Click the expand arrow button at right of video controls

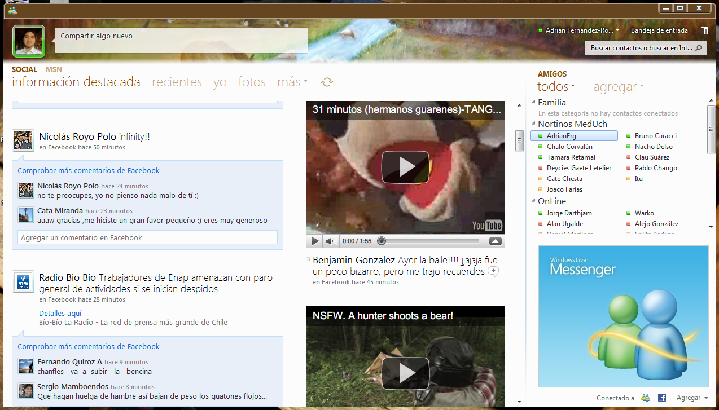[495, 241]
